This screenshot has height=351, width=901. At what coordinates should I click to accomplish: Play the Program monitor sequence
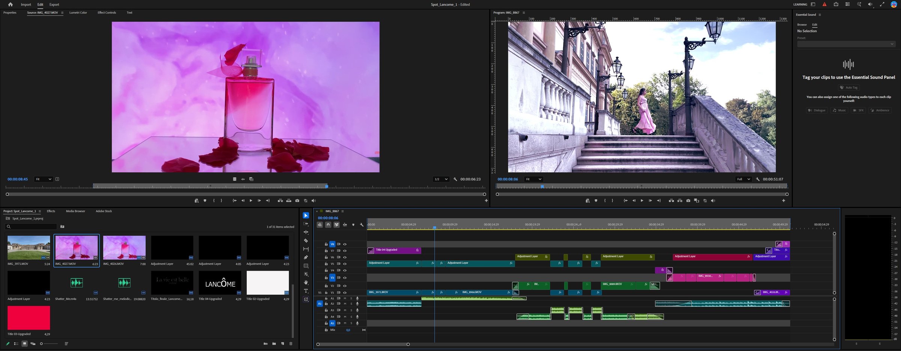tap(642, 200)
